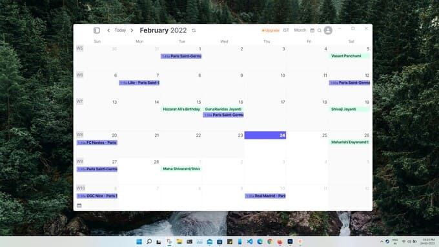
Task: Open the Shivaji Jayanti event
Action: (x=349, y=109)
